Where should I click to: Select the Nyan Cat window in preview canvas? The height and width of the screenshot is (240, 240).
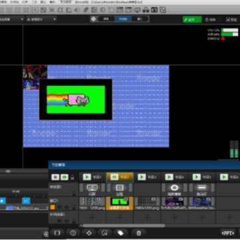(76, 99)
